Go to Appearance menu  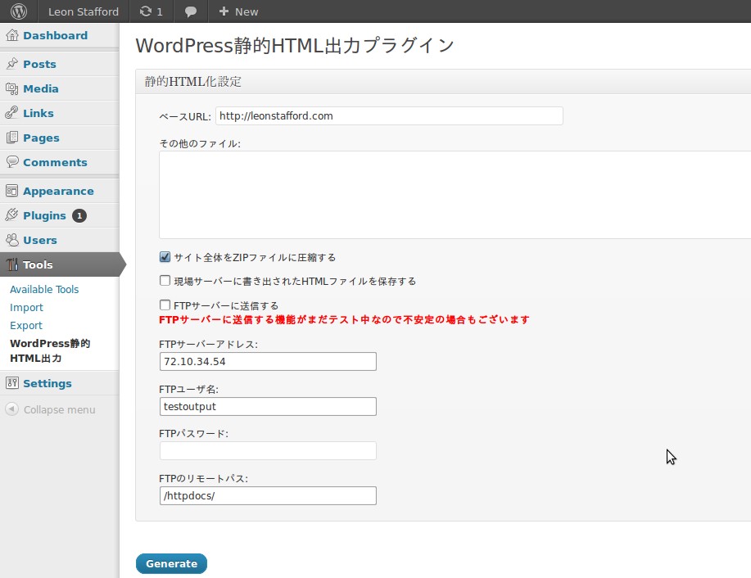58,191
